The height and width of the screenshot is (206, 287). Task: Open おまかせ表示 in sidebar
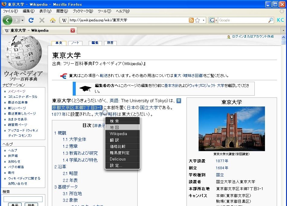[18, 119]
